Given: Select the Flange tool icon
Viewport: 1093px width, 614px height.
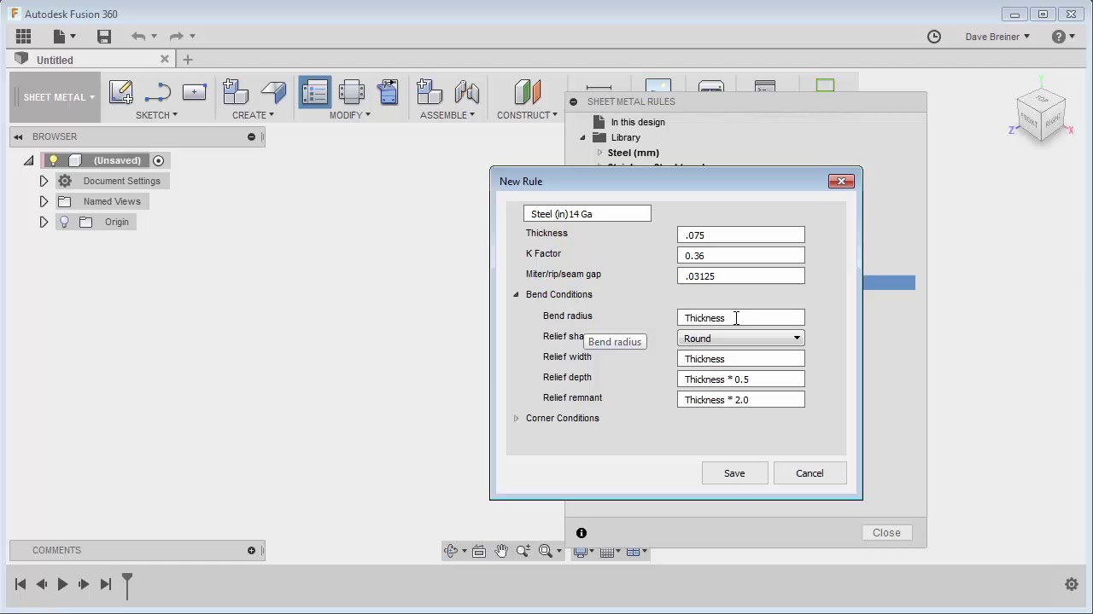Looking at the screenshot, I should 273,92.
